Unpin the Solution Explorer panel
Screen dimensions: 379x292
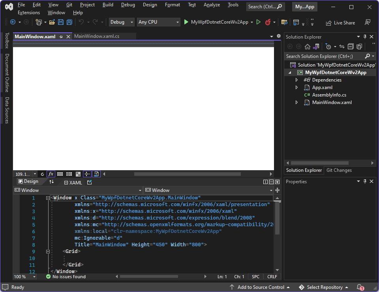click(x=365, y=36)
